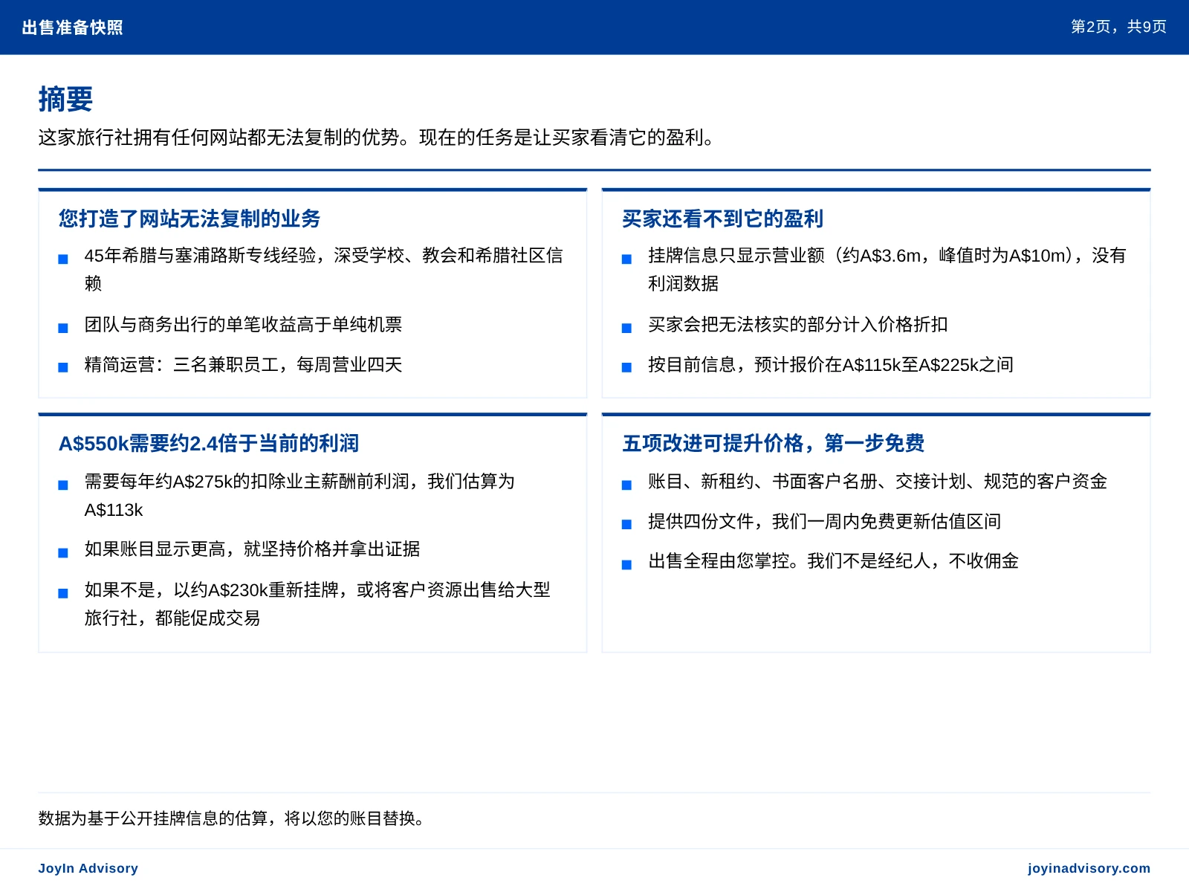Click the bullet starting 需要每年约A$275k的扣除业主薪酬前利润

point(299,495)
